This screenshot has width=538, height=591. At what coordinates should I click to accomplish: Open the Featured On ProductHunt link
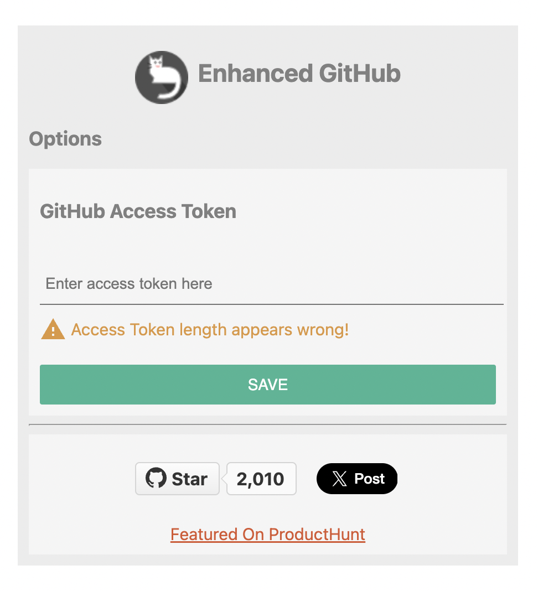click(x=267, y=535)
